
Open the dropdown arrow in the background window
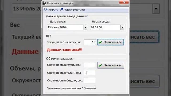[156, 9]
